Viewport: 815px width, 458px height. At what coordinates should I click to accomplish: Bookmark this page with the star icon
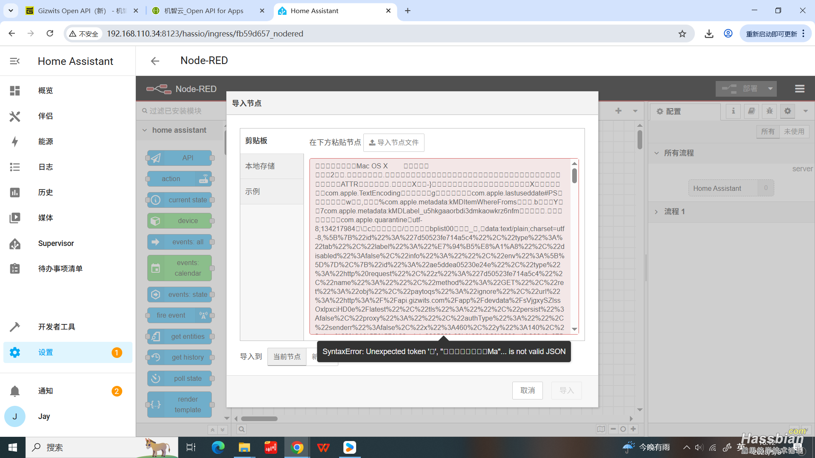(682, 34)
